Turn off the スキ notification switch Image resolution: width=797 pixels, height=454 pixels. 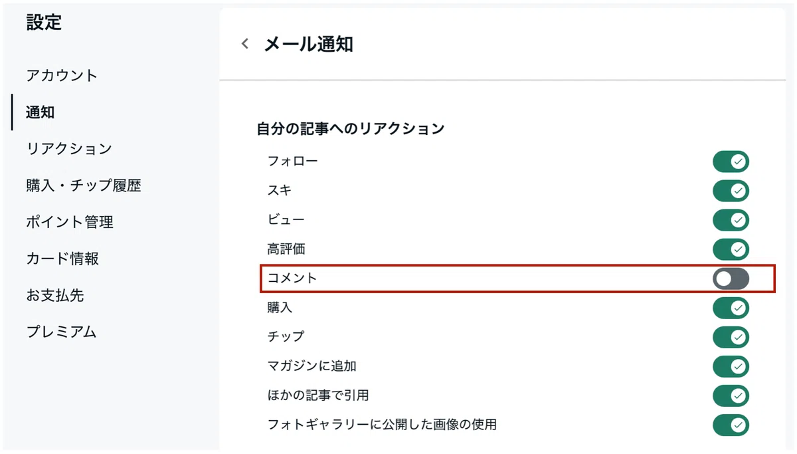tap(731, 191)
